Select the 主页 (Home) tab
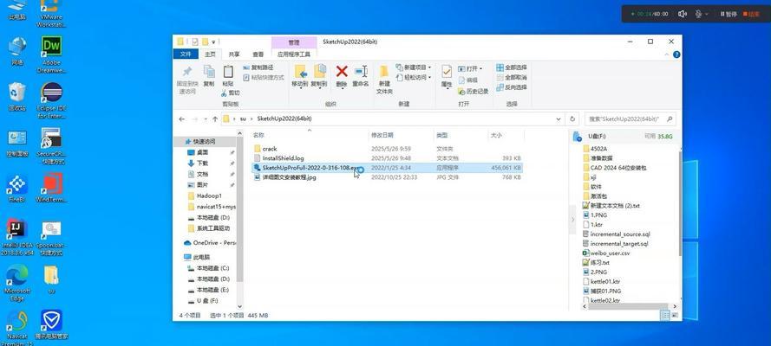 coord(211,54)
